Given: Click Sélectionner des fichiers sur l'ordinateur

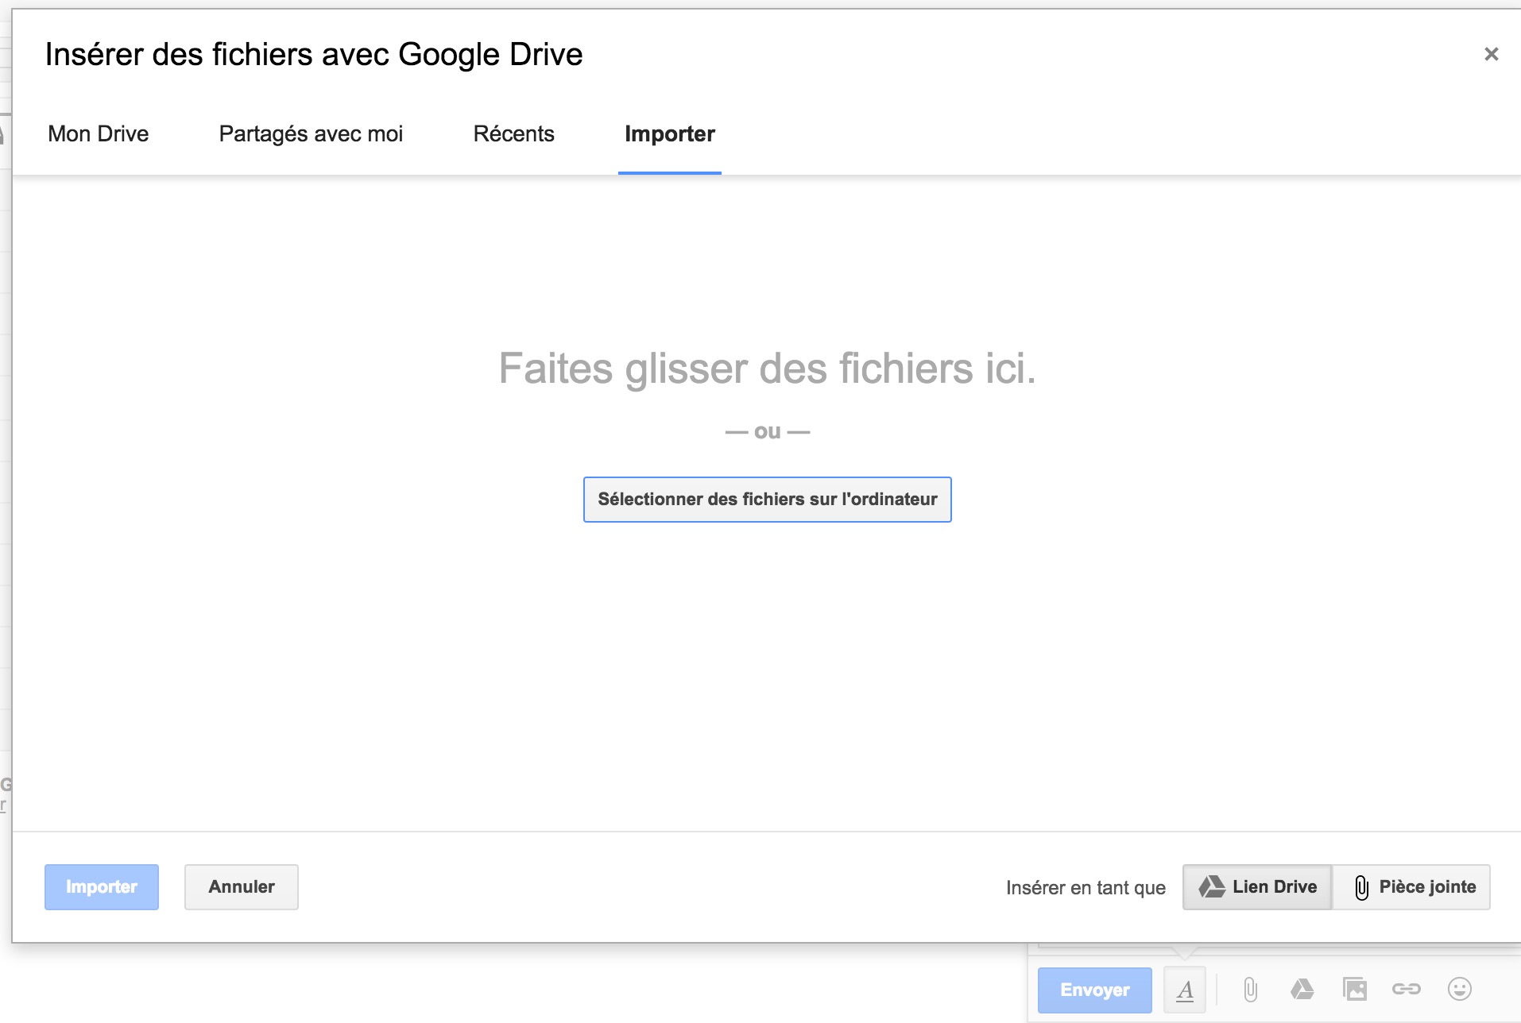Looking at the screenshot, I should click(767, 500).
